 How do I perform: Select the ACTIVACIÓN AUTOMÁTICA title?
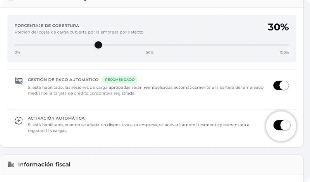click(x=56, y=118)
